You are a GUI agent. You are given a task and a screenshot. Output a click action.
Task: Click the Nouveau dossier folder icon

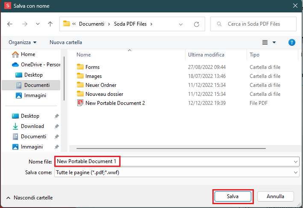click(80, 94)
